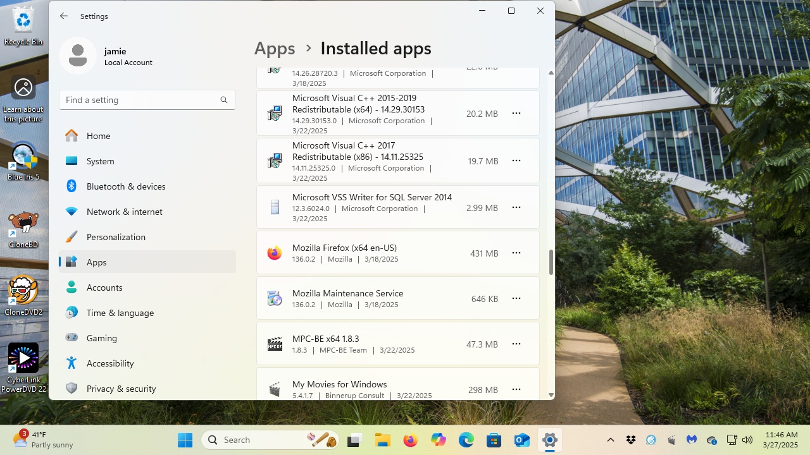The width and height of the screenshot is (810, 455).
Task: Click the installed apps list scrollbar thumb
Action: (x=551, y=262)
